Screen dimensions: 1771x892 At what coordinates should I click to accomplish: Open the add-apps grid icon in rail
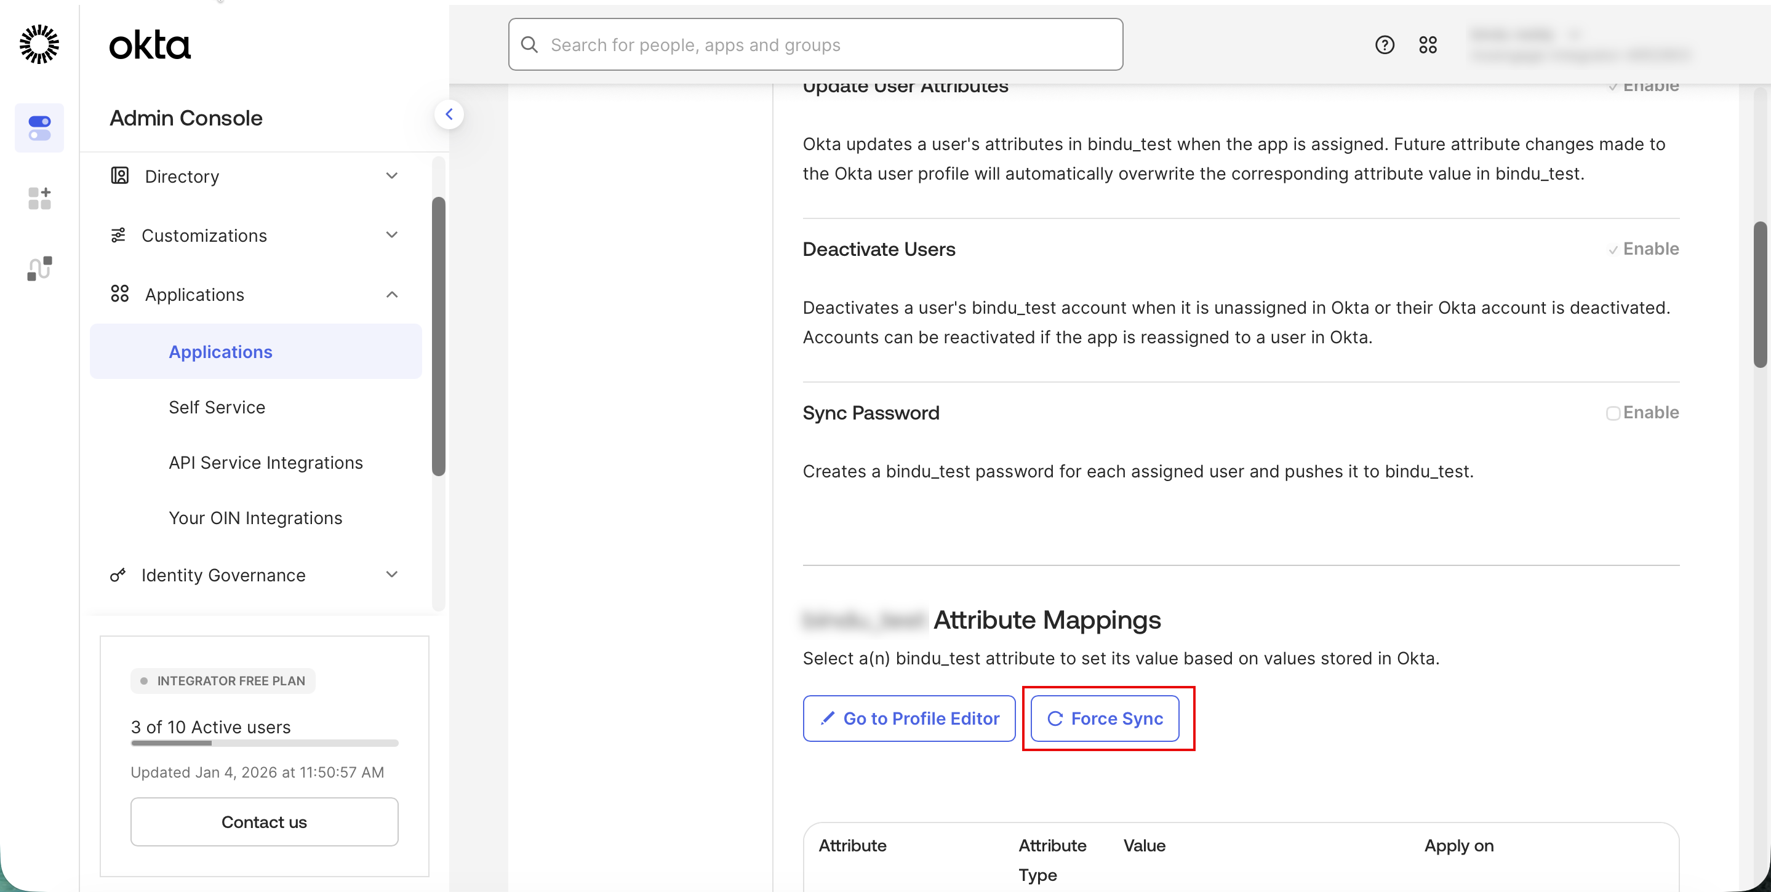[39, 198]
